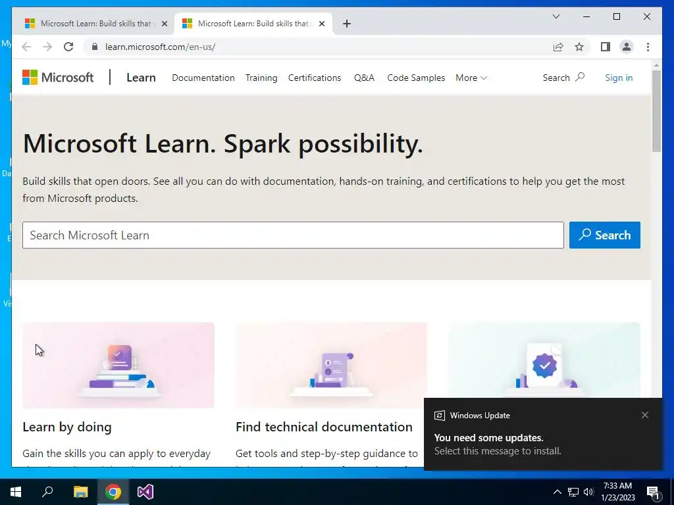Click the Sign in link
The width and height of the screenshot is (674, 505).
619,78
